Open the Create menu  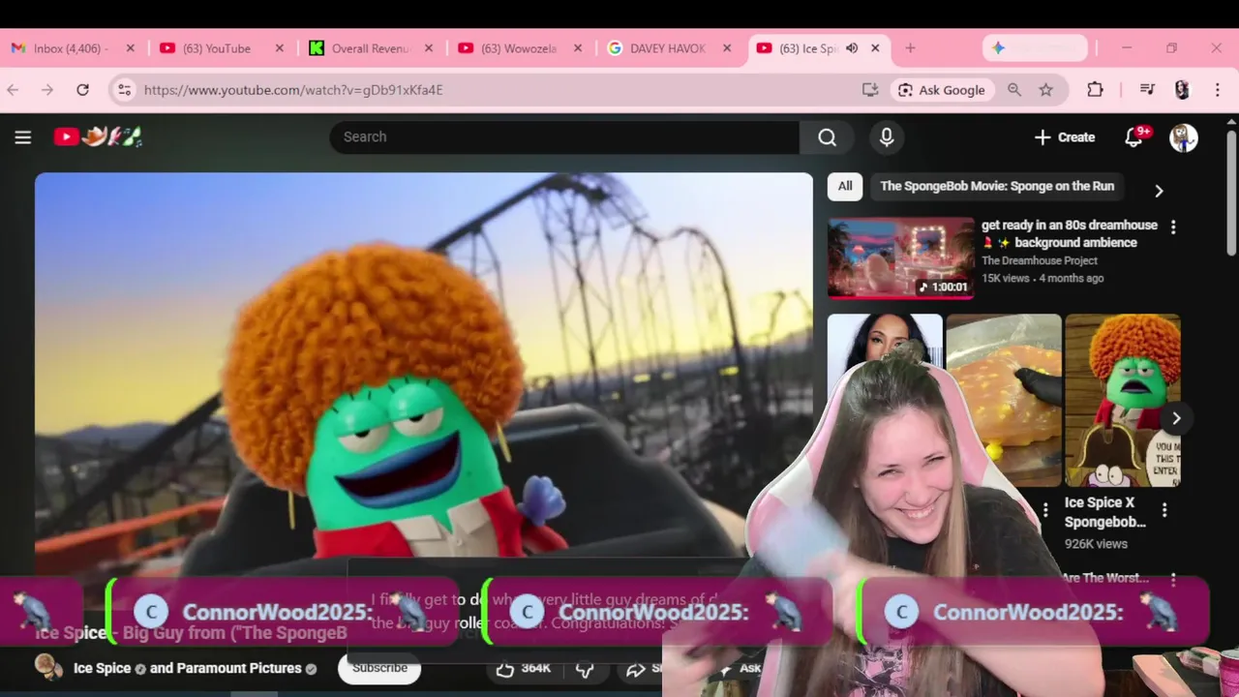coord(1065,137)
